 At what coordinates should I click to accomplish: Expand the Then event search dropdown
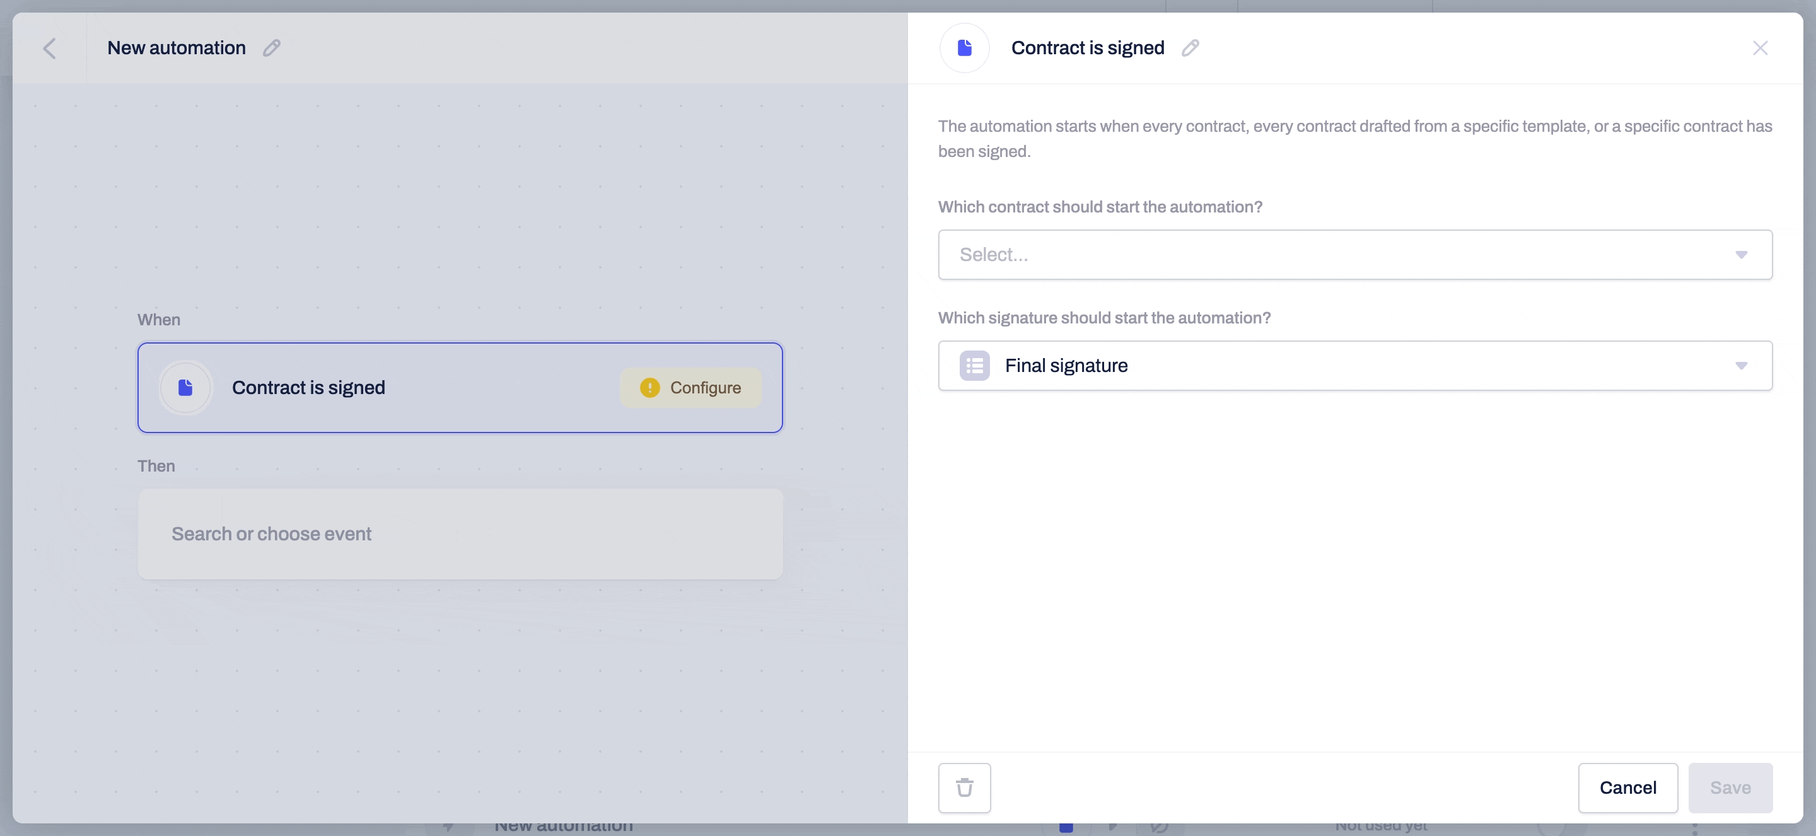tap(460, 533)
